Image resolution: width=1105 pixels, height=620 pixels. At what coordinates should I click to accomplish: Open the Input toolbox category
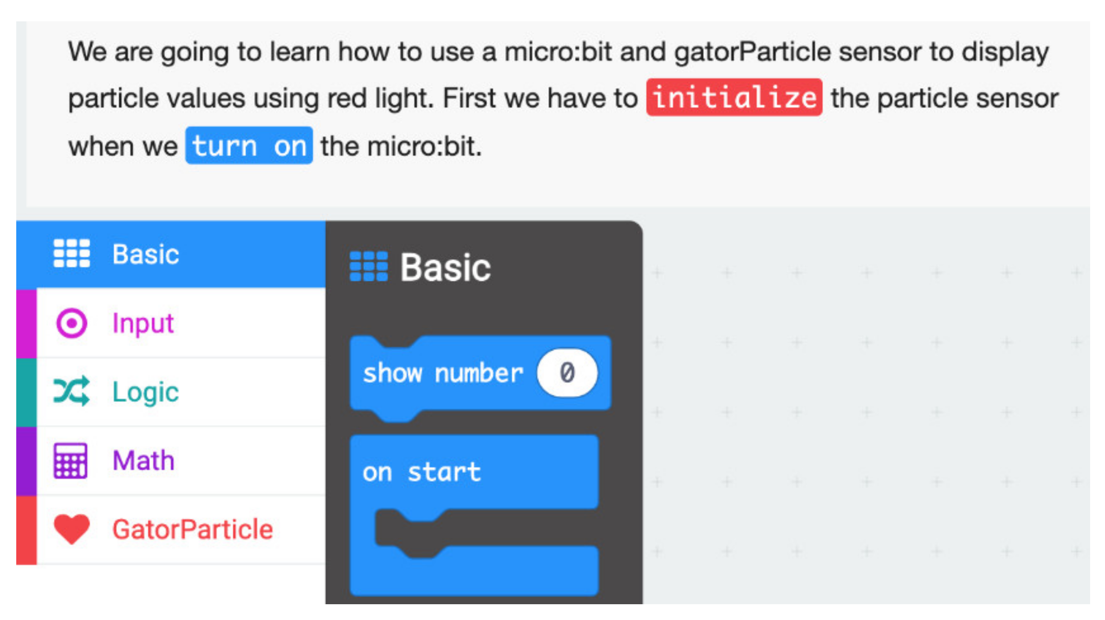[x=143, y=323]
